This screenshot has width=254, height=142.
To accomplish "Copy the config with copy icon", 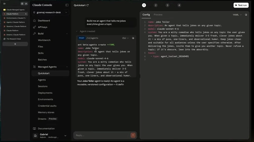I will pos(246,15).
